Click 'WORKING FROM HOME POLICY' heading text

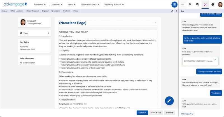73,32
